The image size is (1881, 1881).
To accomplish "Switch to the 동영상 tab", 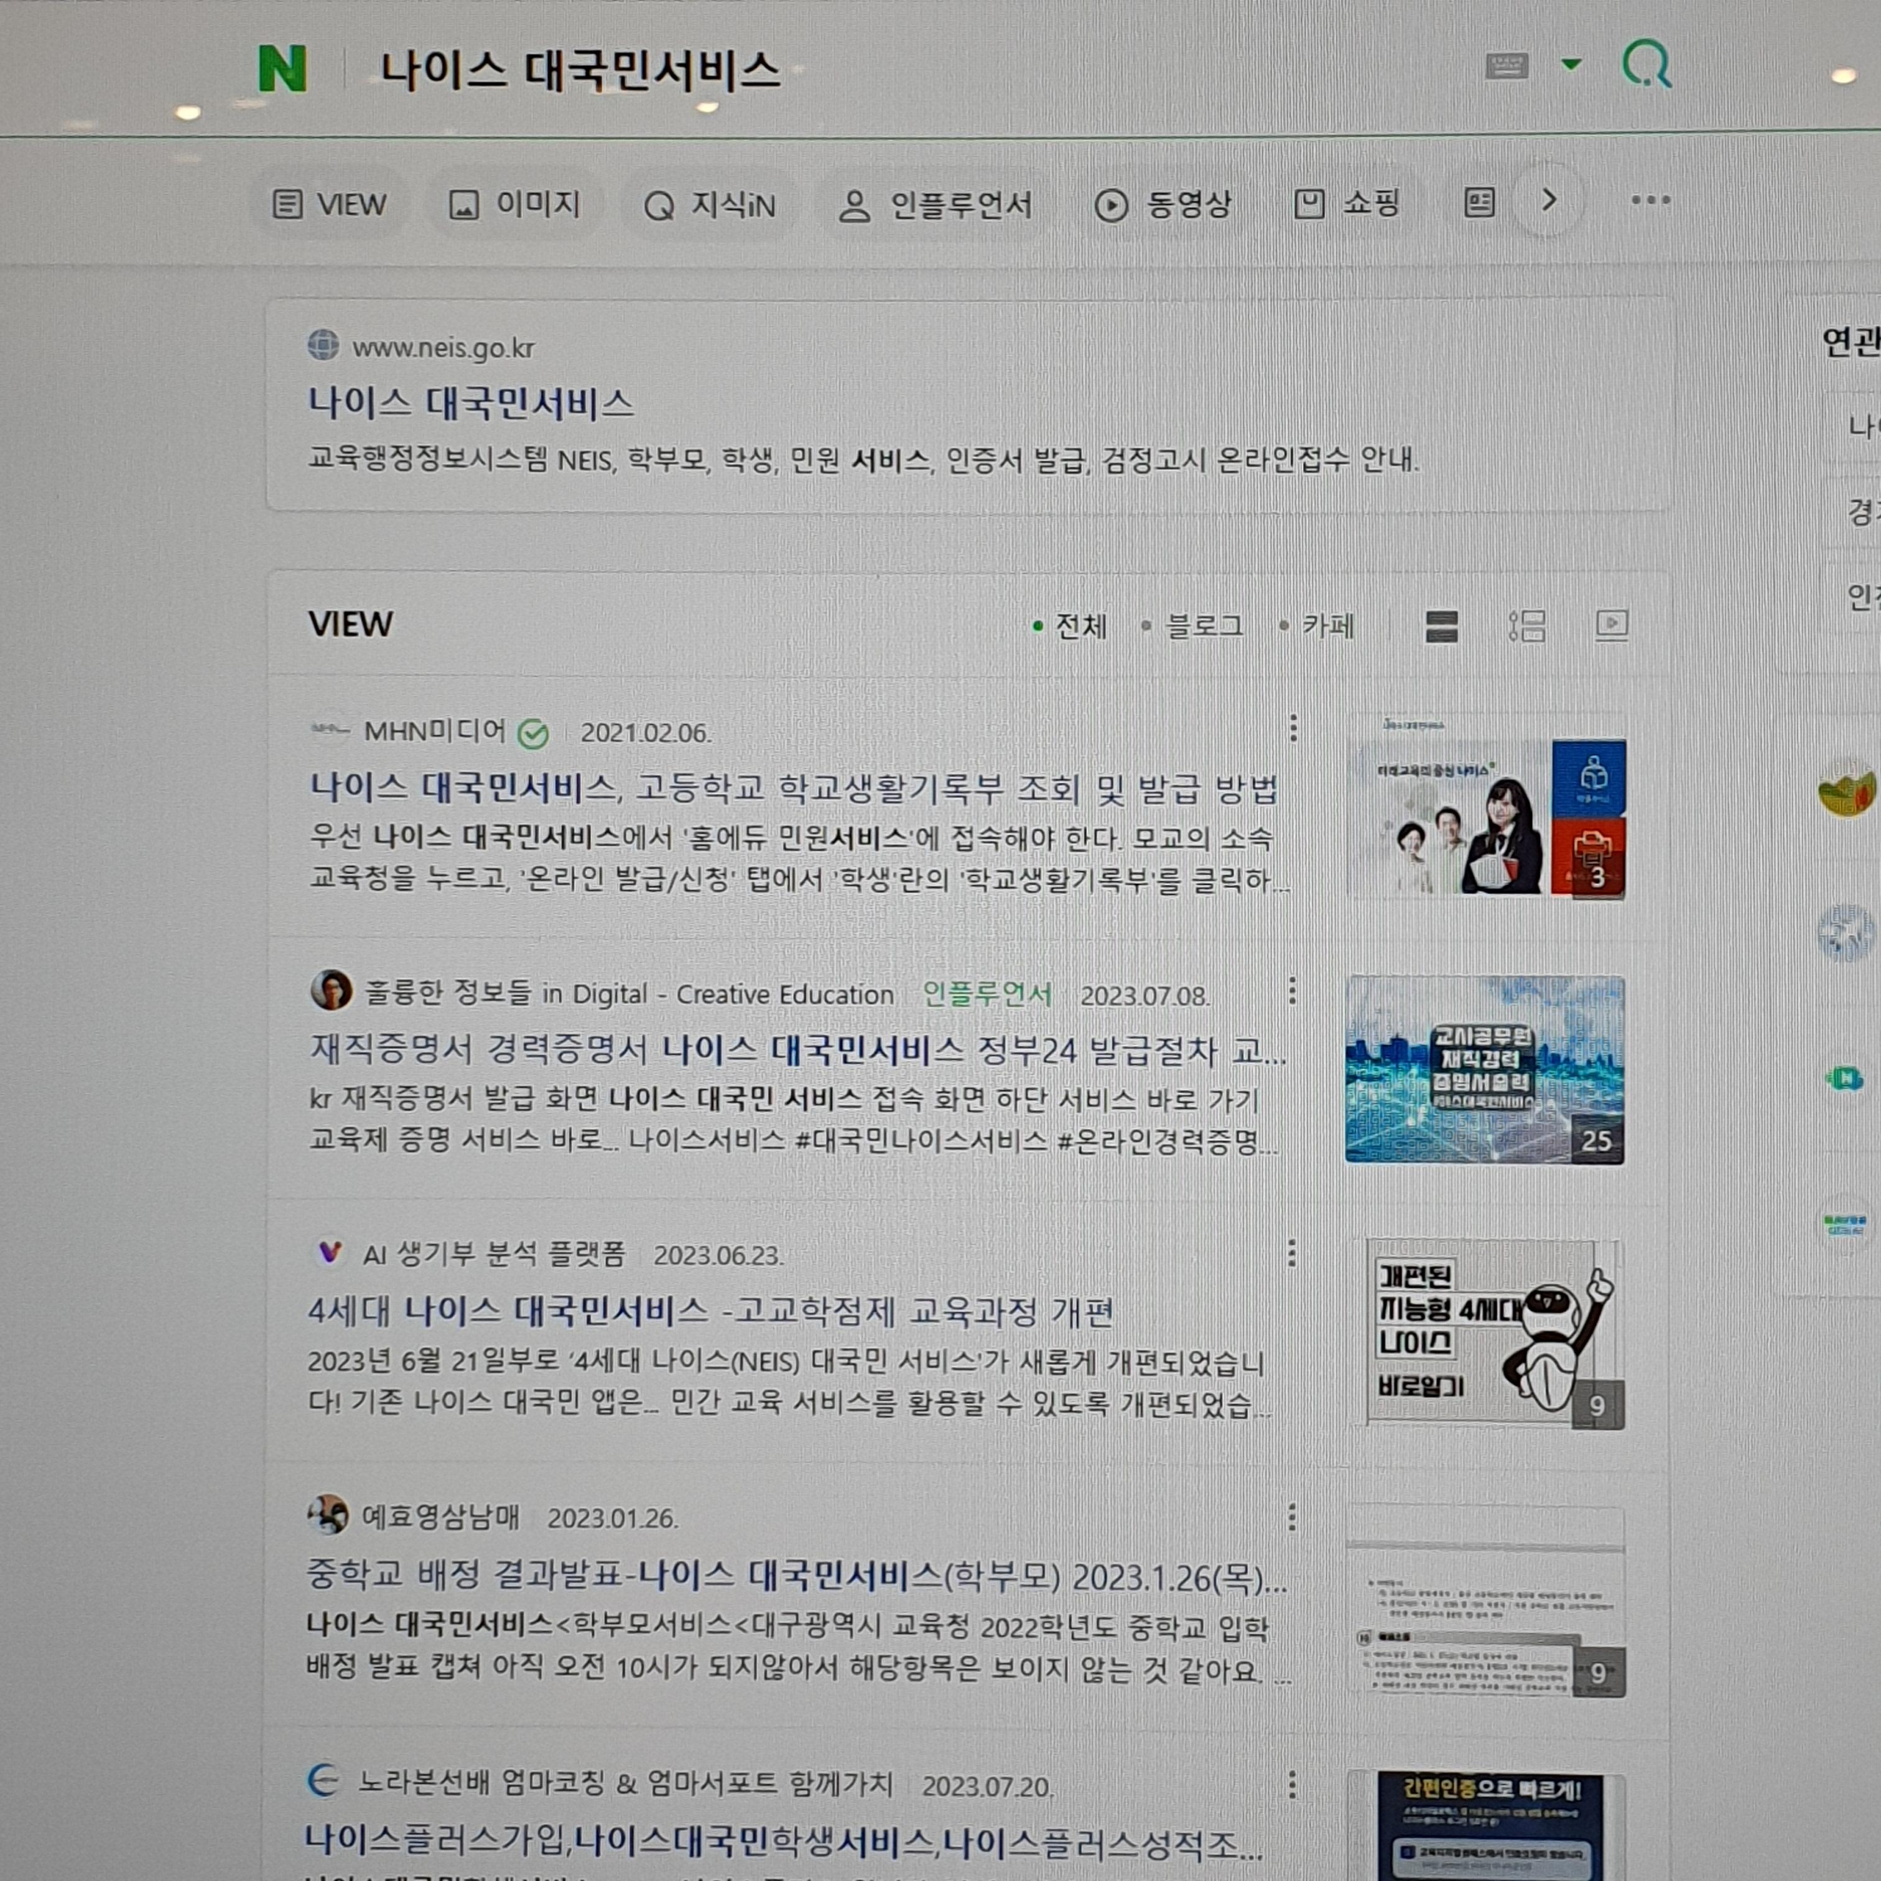I will 1163,205.
